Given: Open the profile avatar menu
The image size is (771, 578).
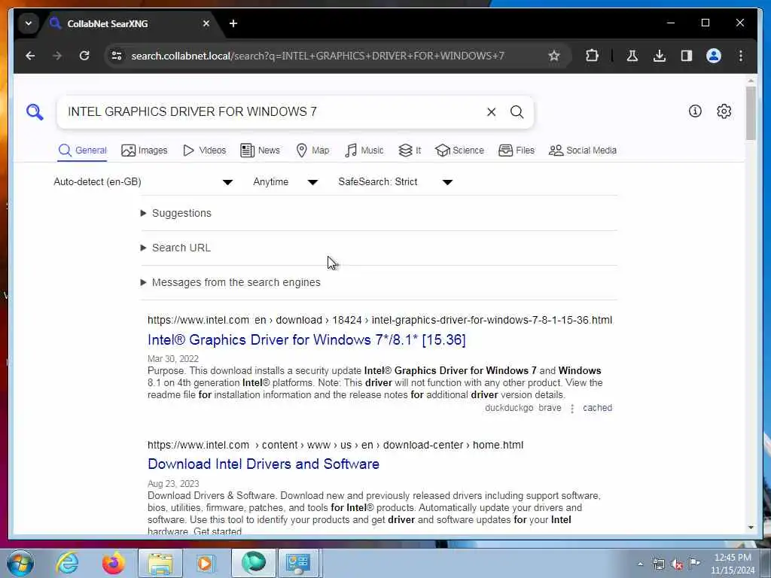Looking at the screenshot, I should point(714,56).
